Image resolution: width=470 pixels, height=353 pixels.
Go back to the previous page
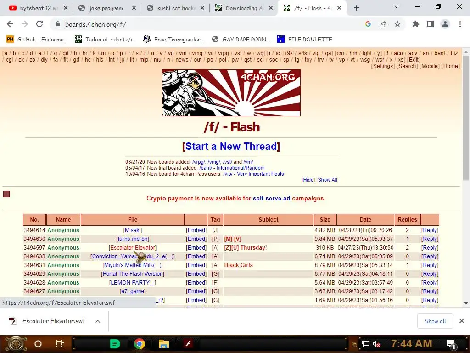click(10, 24)
